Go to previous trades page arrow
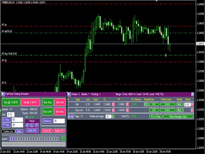205x154 pixels. [69, 116]
